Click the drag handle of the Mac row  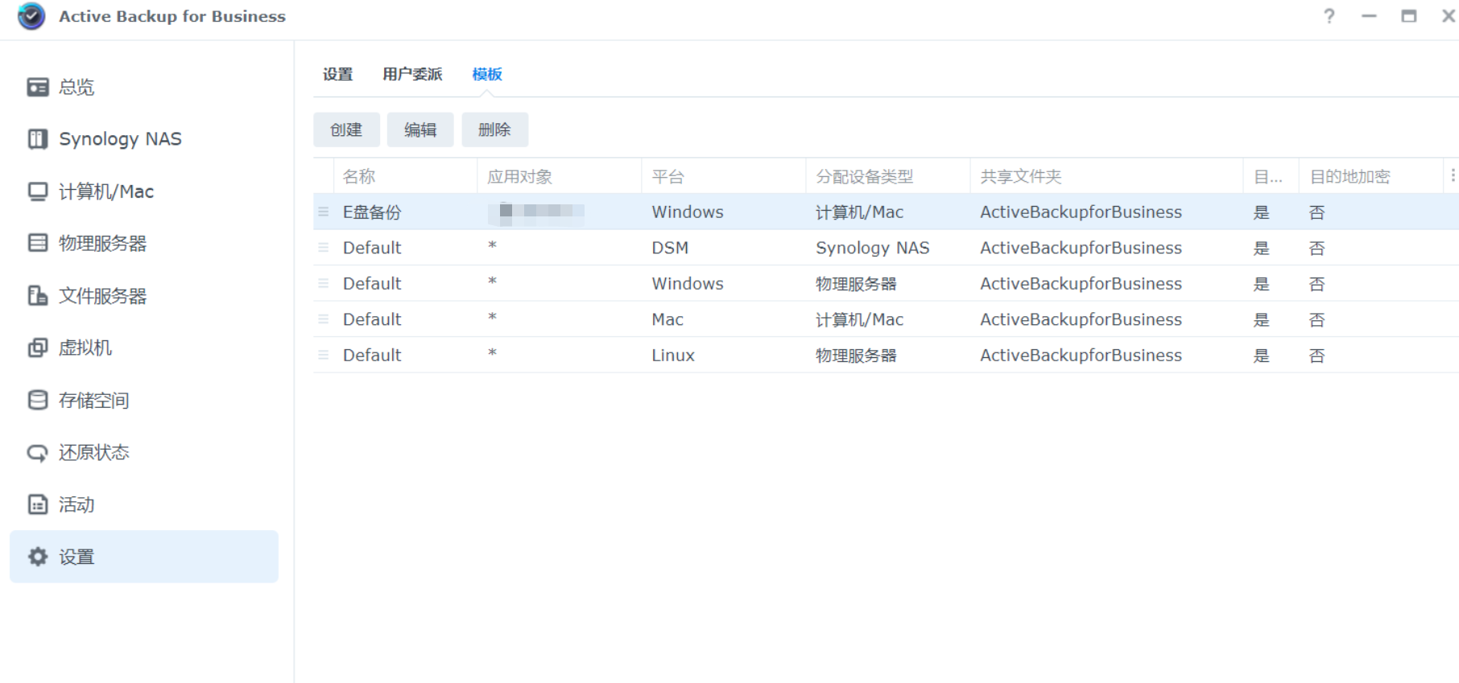pos(323,319)
